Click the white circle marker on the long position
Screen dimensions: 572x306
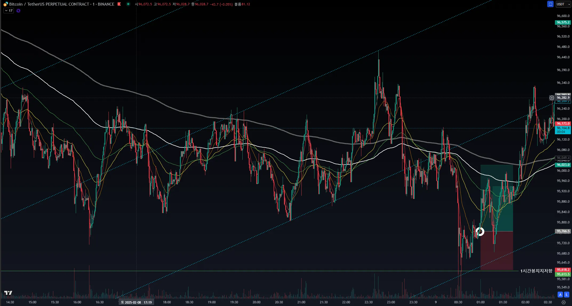click(480, 231)
